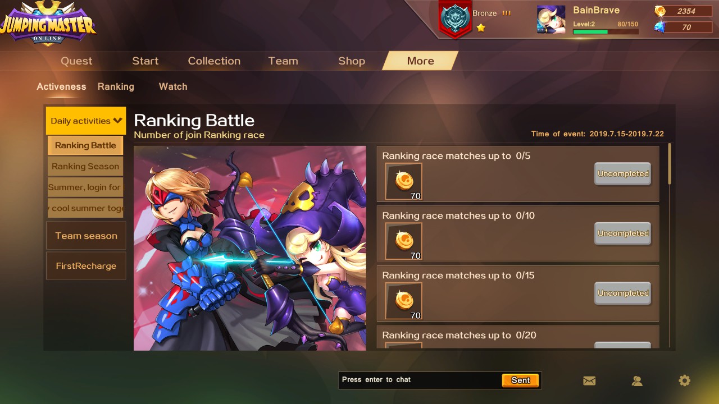
Task: Click the Bronze rank badge emblem
Action: tap(455, 19)
